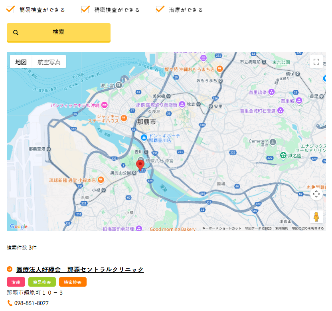Click the 精密検査 orange tag
The height and width of the screenshot is (311, 332).
[73, 282]
